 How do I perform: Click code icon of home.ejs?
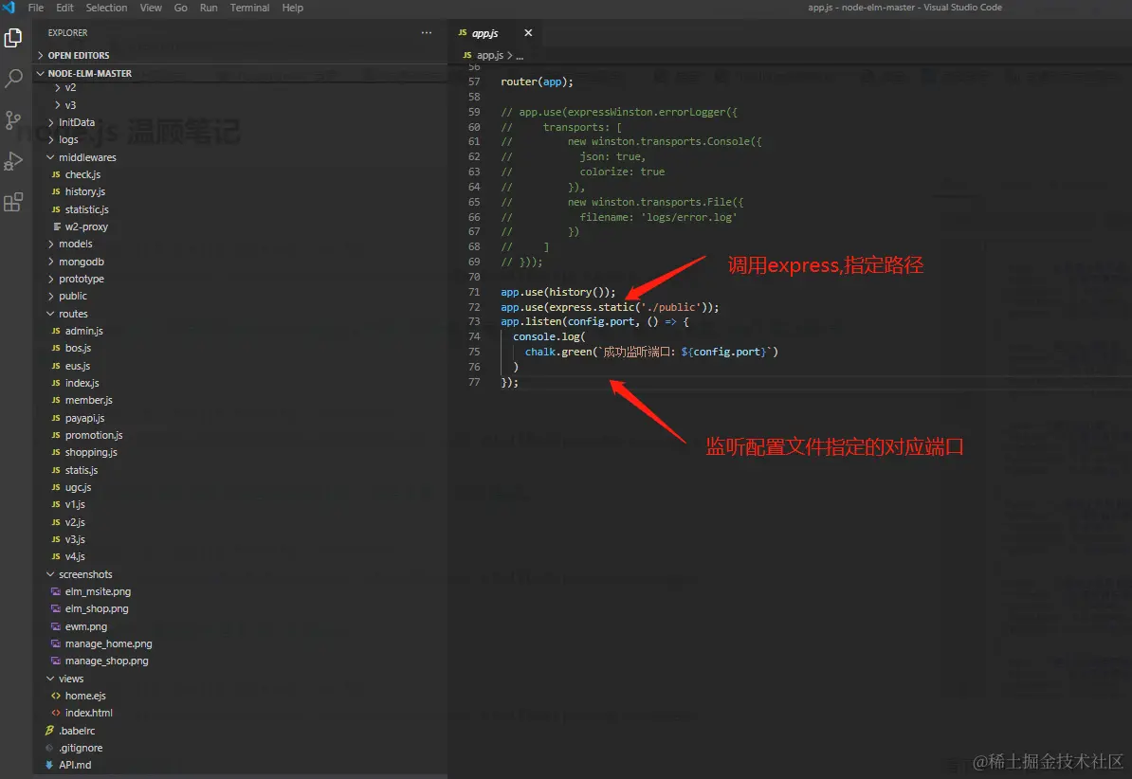[56, 696]
